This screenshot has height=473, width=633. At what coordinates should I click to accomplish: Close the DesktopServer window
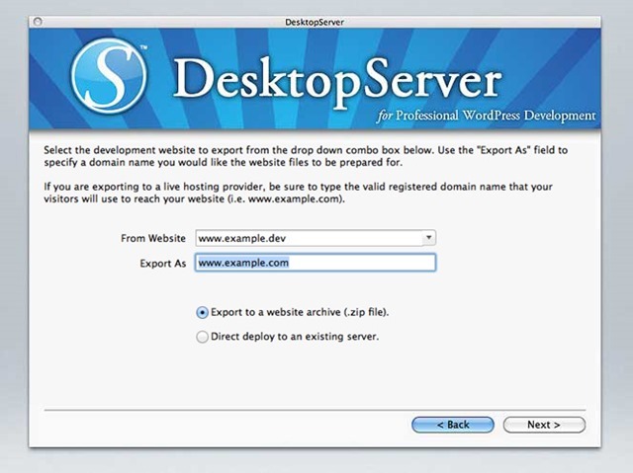pyautogui.click(x=38, y=22)
